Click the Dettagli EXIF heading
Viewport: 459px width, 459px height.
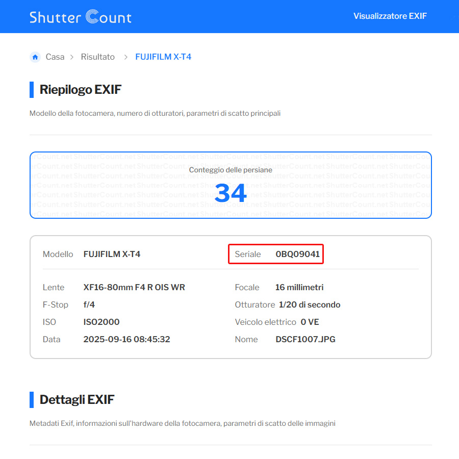(x=77, y=399)
